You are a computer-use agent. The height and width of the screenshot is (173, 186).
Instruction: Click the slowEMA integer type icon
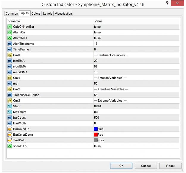point(10,67)
